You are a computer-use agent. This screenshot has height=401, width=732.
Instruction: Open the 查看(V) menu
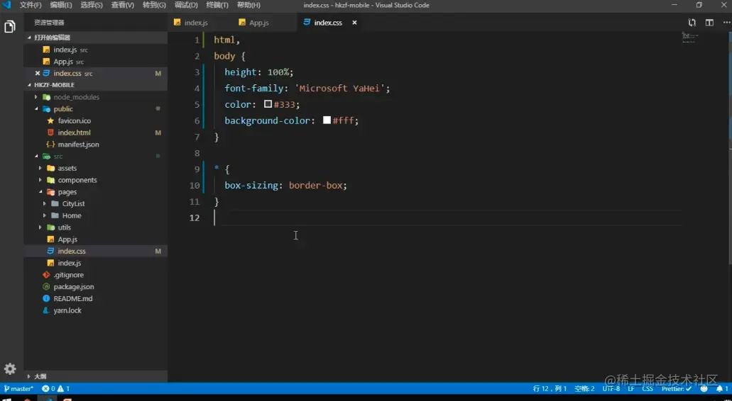(122, 5)
